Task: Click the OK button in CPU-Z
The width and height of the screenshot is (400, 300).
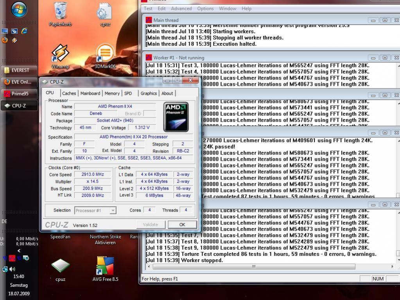Action: (x=182, y=225)
